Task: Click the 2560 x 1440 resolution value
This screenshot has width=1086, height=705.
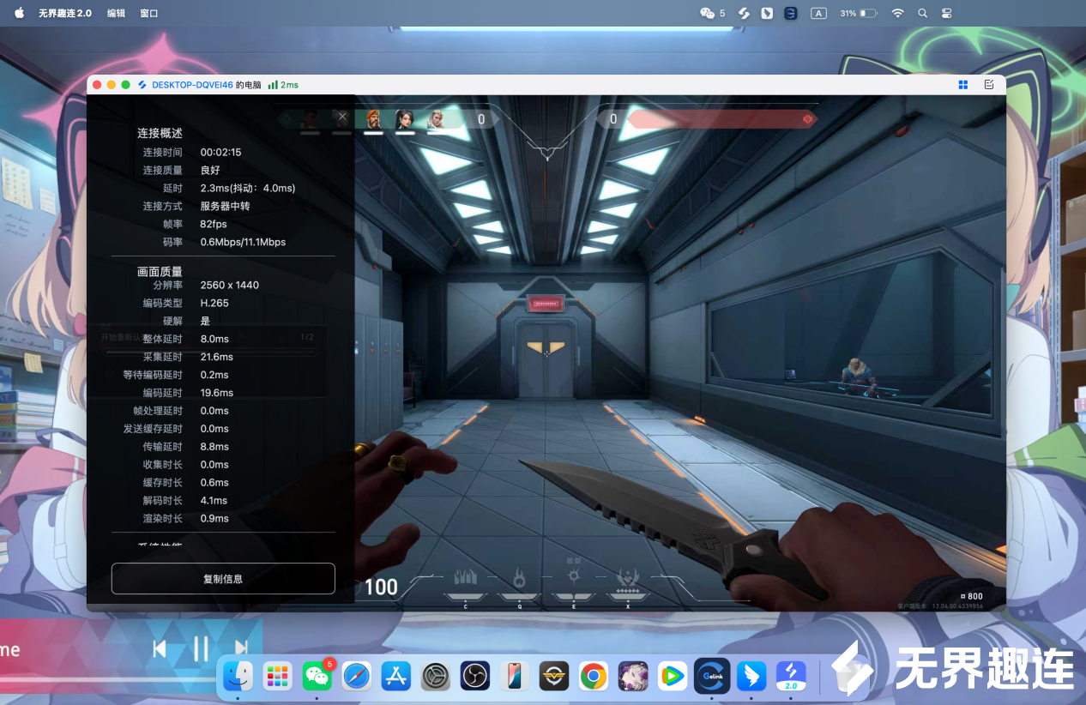Action: [229, 285]
